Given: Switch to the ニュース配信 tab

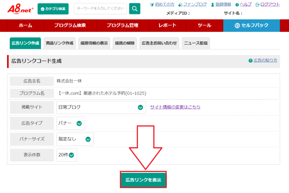Looking at the screenshot, I should coord(196,43).
